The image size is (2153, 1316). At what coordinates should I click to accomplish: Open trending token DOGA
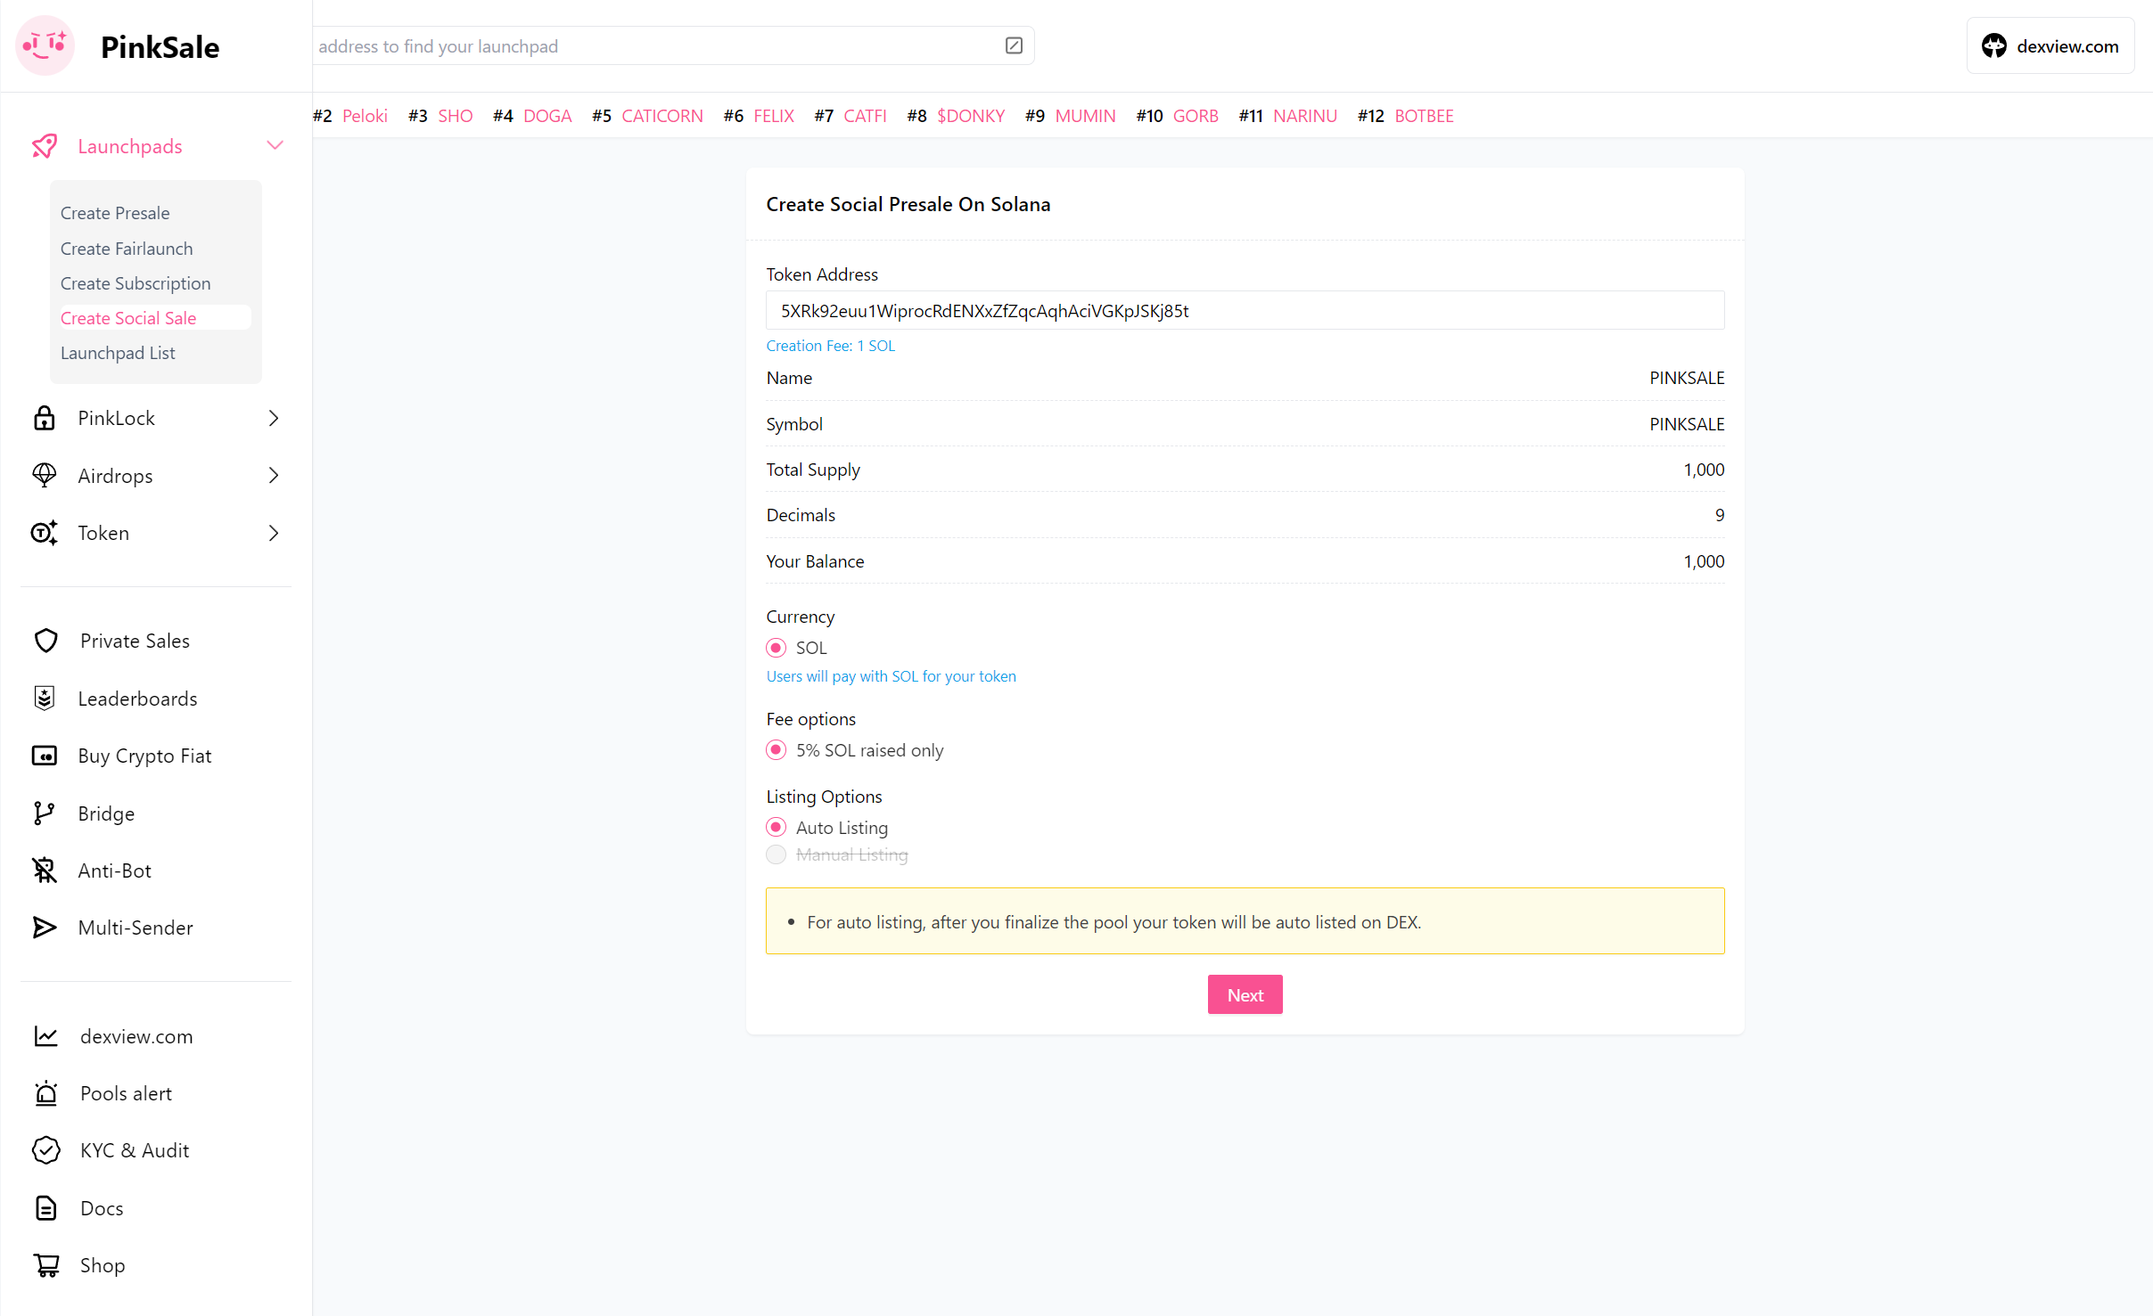[x=547, y=116]
